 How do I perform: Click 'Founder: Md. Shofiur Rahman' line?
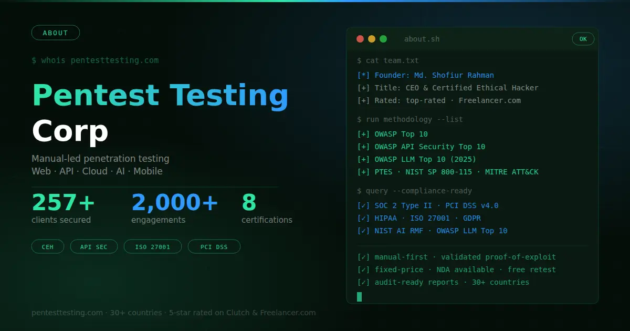tap(426, 75)
